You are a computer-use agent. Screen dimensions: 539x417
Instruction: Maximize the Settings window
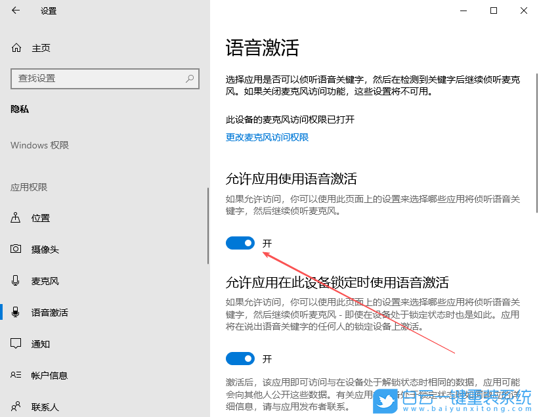click(x=493, y=11)
